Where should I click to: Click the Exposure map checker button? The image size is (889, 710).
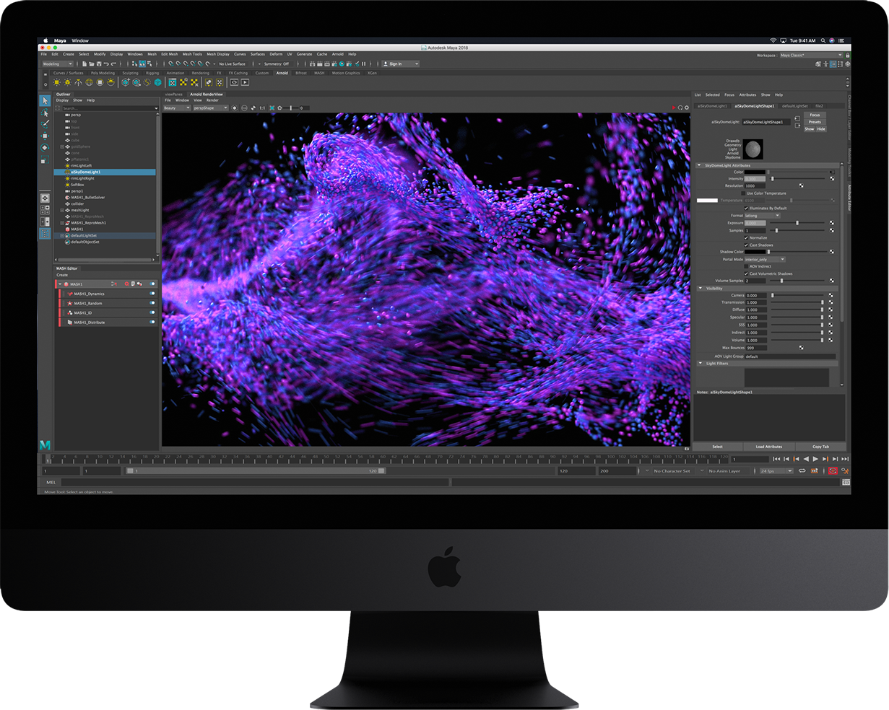[x=832, y=223]
